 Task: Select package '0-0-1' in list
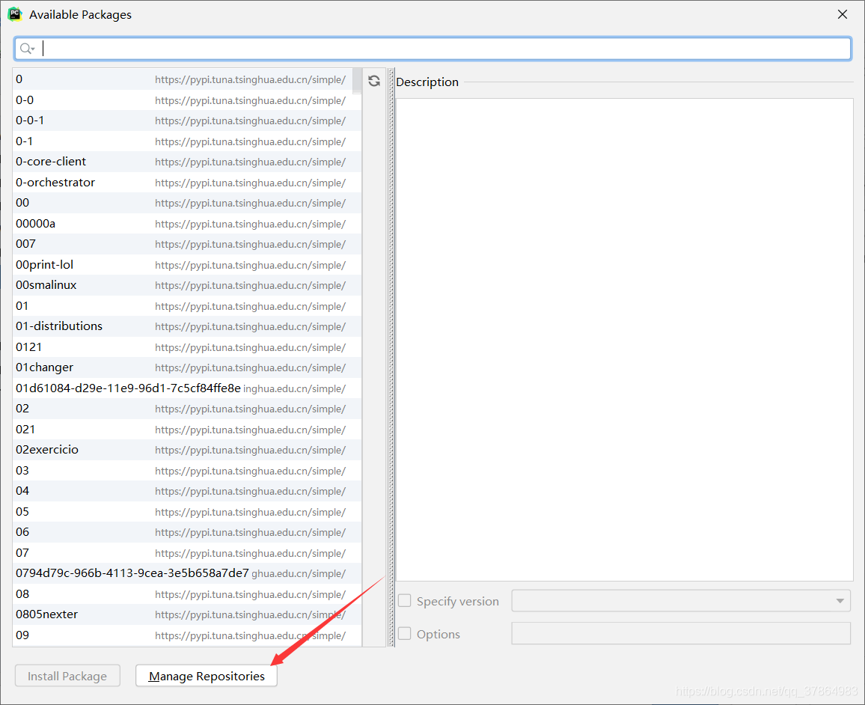(187, 120)
